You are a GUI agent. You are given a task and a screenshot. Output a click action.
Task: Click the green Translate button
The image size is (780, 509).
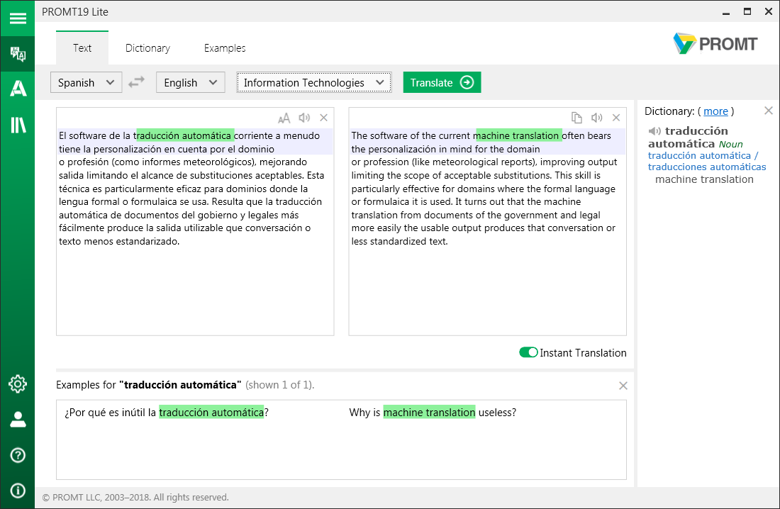442,82
